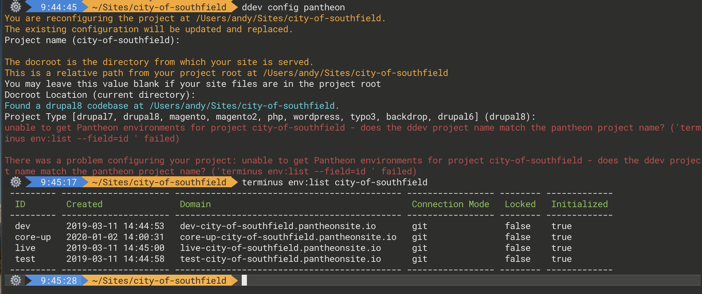The width and height of the screenshot is (702, 294).
Task: Click the '2019-03-11 14:44:58' created date
Action: pos(115,259)
